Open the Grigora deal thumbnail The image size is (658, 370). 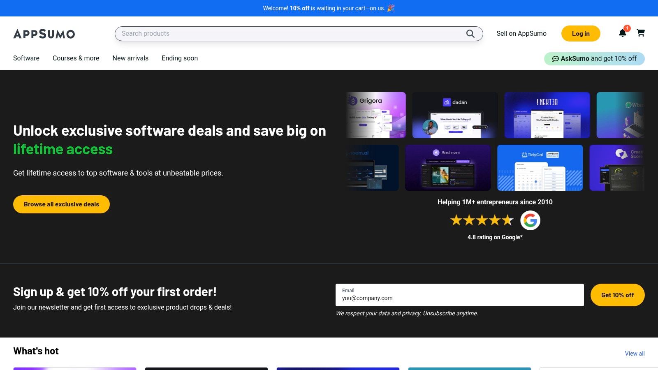[x=376, y=115]
